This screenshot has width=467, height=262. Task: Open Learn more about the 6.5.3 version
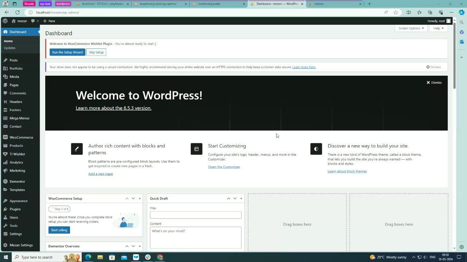point(113,108)
